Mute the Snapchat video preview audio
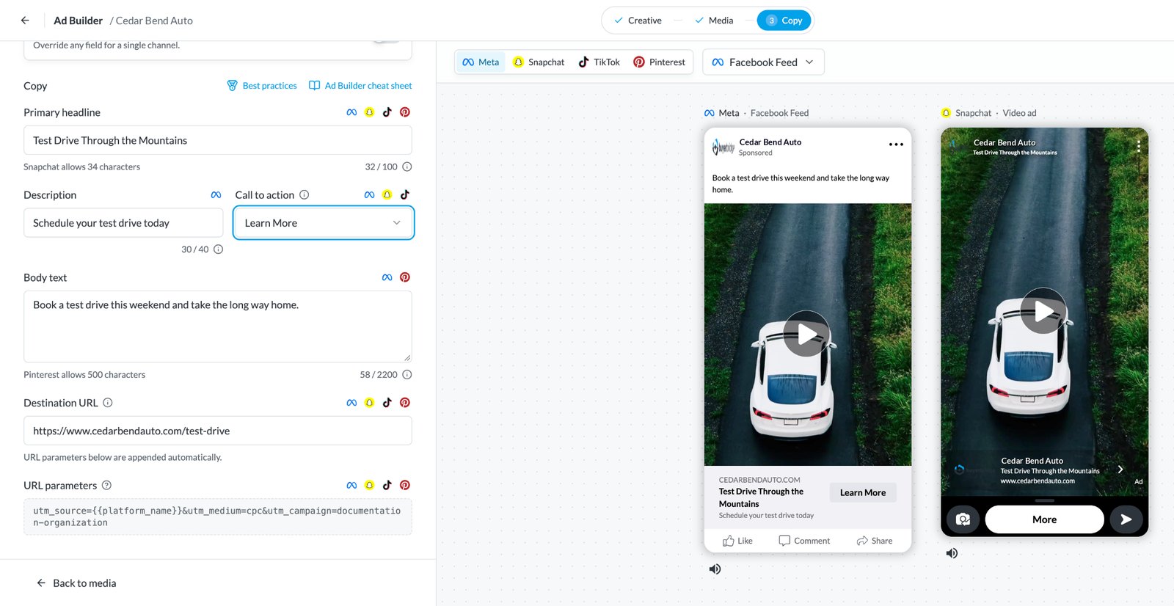Viewport: 1174px width, 606px height. click(952, 553)
